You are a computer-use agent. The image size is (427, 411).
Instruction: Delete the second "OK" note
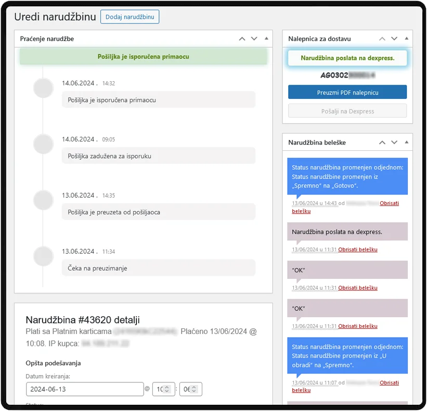[x=357, y=326]
